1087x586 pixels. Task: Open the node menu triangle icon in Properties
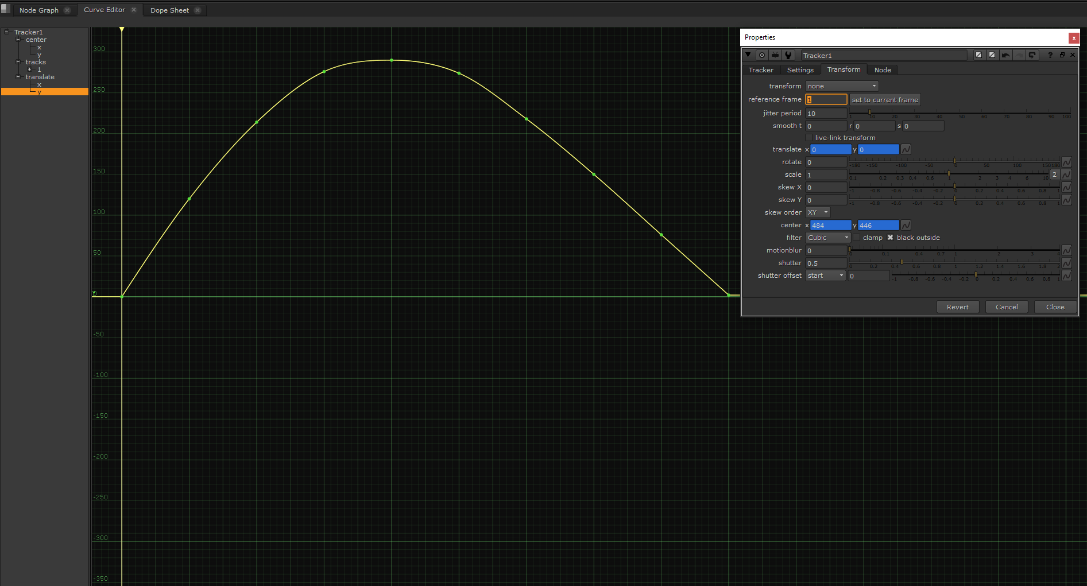pos(748,55)
